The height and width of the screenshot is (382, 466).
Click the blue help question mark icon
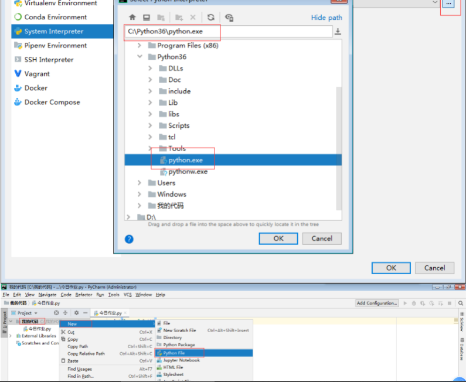coord(129,239)
